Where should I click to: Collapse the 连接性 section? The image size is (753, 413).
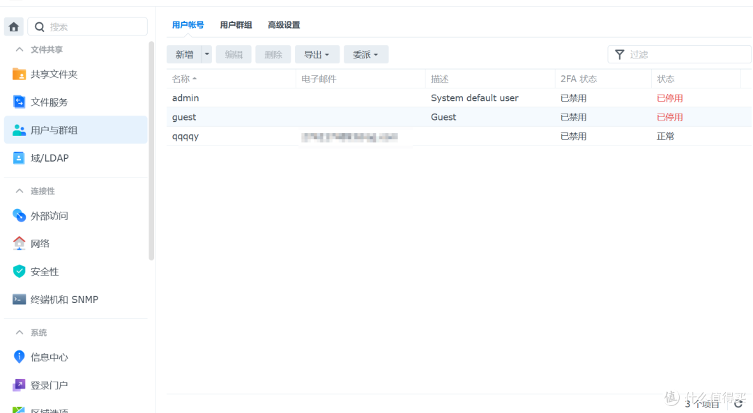coord(20,191)
